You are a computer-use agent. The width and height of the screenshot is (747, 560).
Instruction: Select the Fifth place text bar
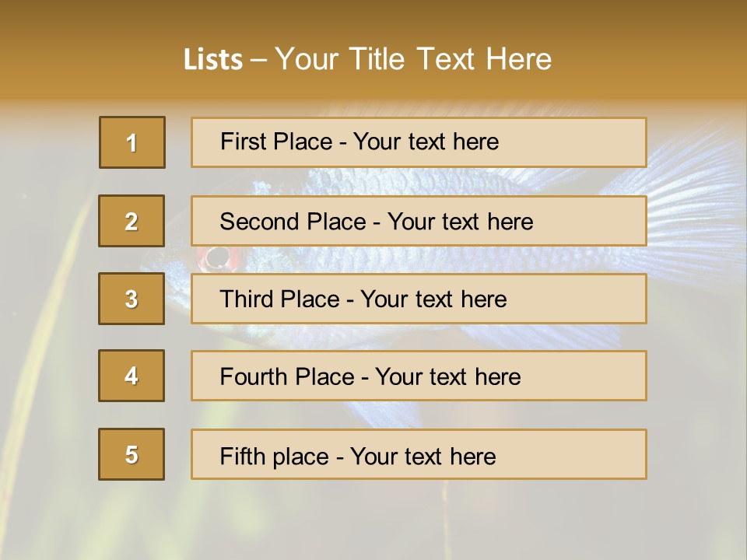tap(419, 454)
